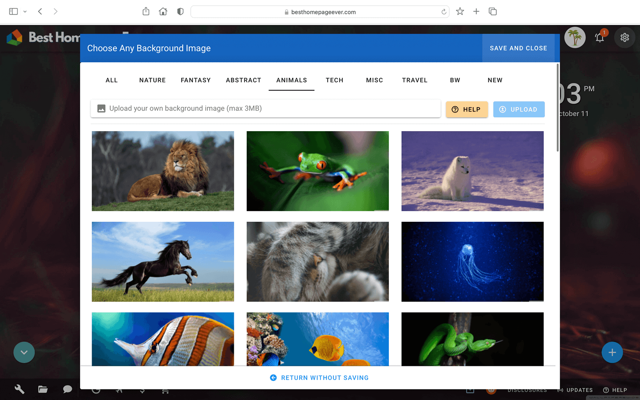The image size is (640, 400).
Task: Switch to the NATURE tab
Action: (x=152, y=80)
